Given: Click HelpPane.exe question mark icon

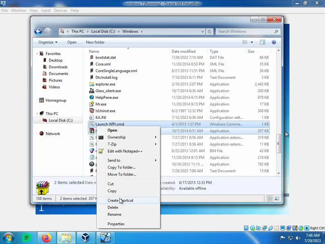Looking at the screenshot, I should pyautogui.click(x=92, y=98).
